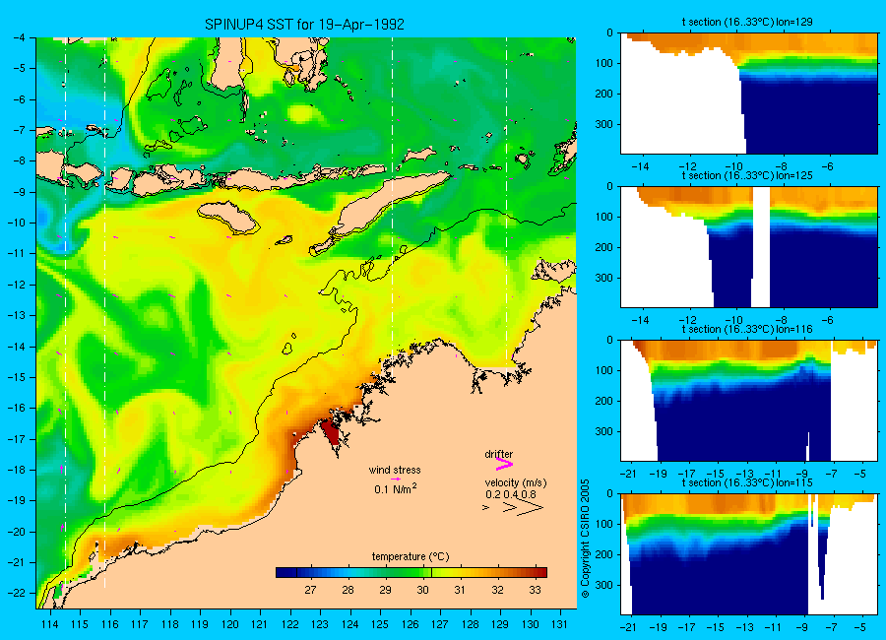Click latitude label "-22" on map y-axis
Image resolution: width=886 pixels, height=640 pixels.
pos(16,593)
